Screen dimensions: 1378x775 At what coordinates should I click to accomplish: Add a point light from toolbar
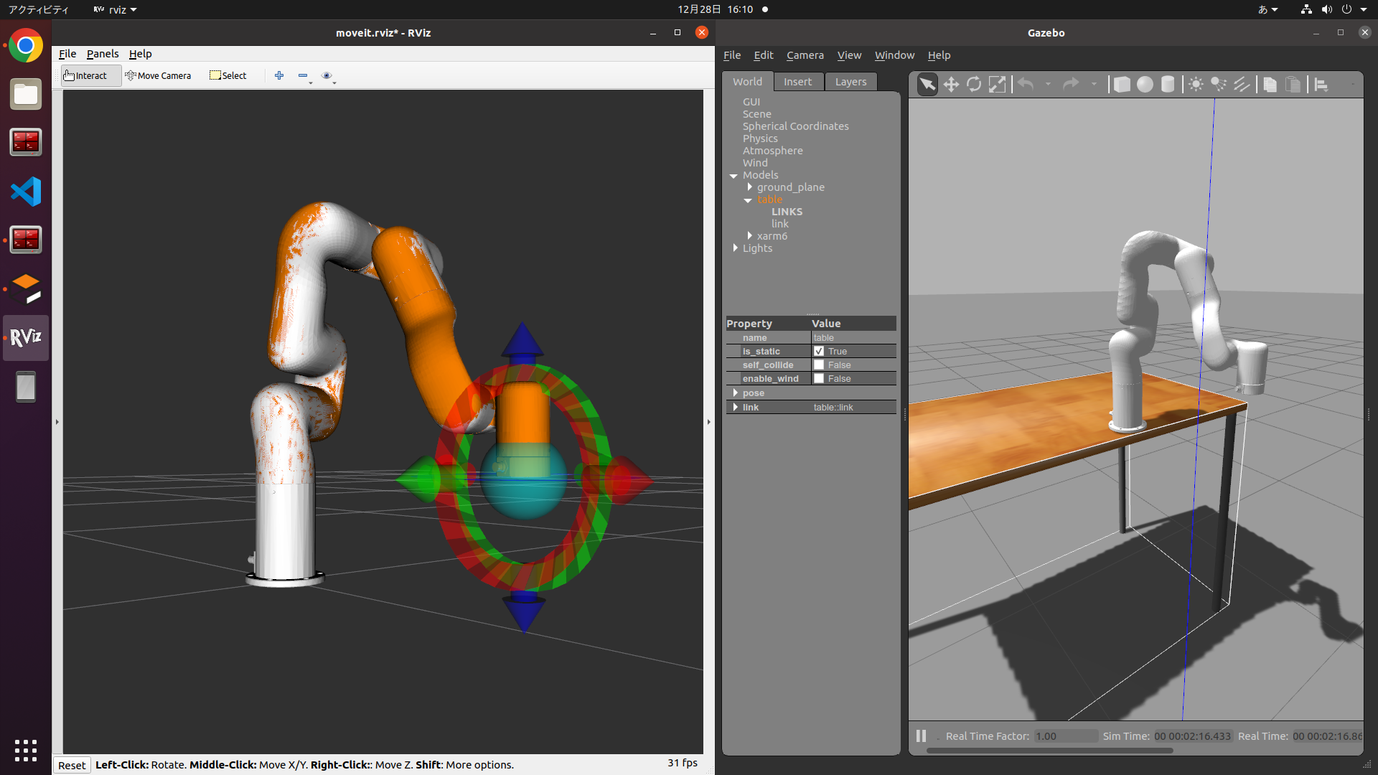click(1196, 85)
